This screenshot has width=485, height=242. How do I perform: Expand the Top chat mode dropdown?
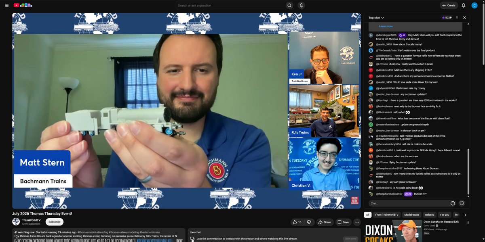point(376,18)
